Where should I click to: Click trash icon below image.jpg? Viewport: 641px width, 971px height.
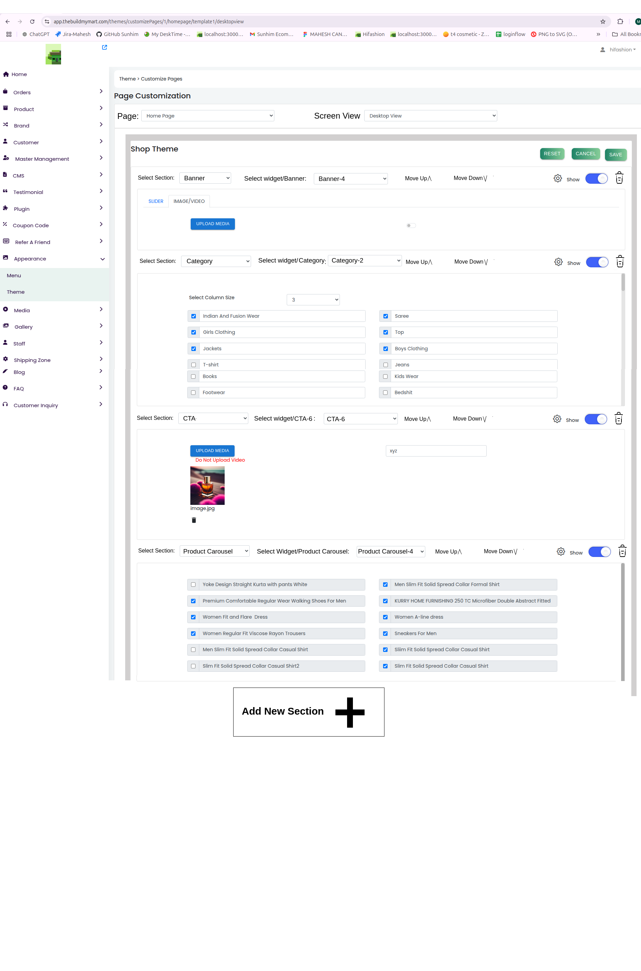coord(194,520)
